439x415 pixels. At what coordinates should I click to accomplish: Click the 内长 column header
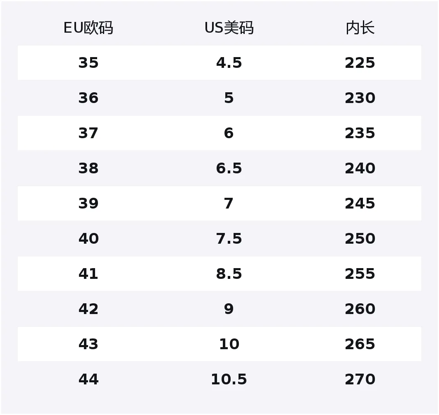[x=360, y=28]
